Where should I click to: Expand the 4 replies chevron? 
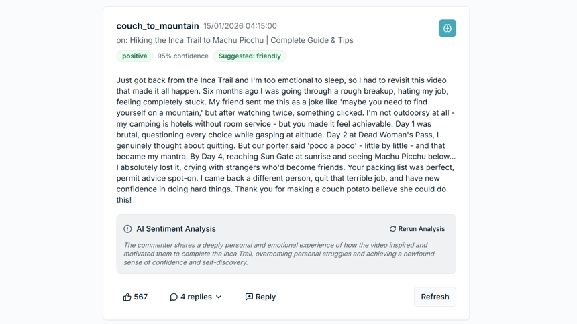pos(219,297)
